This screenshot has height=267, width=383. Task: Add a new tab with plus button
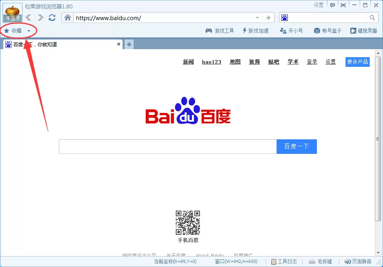[129, 44]
